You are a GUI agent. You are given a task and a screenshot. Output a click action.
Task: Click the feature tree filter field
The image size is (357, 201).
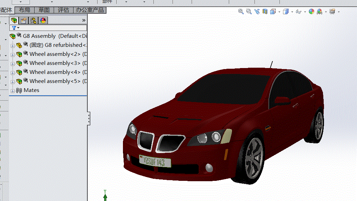[48, 28]
